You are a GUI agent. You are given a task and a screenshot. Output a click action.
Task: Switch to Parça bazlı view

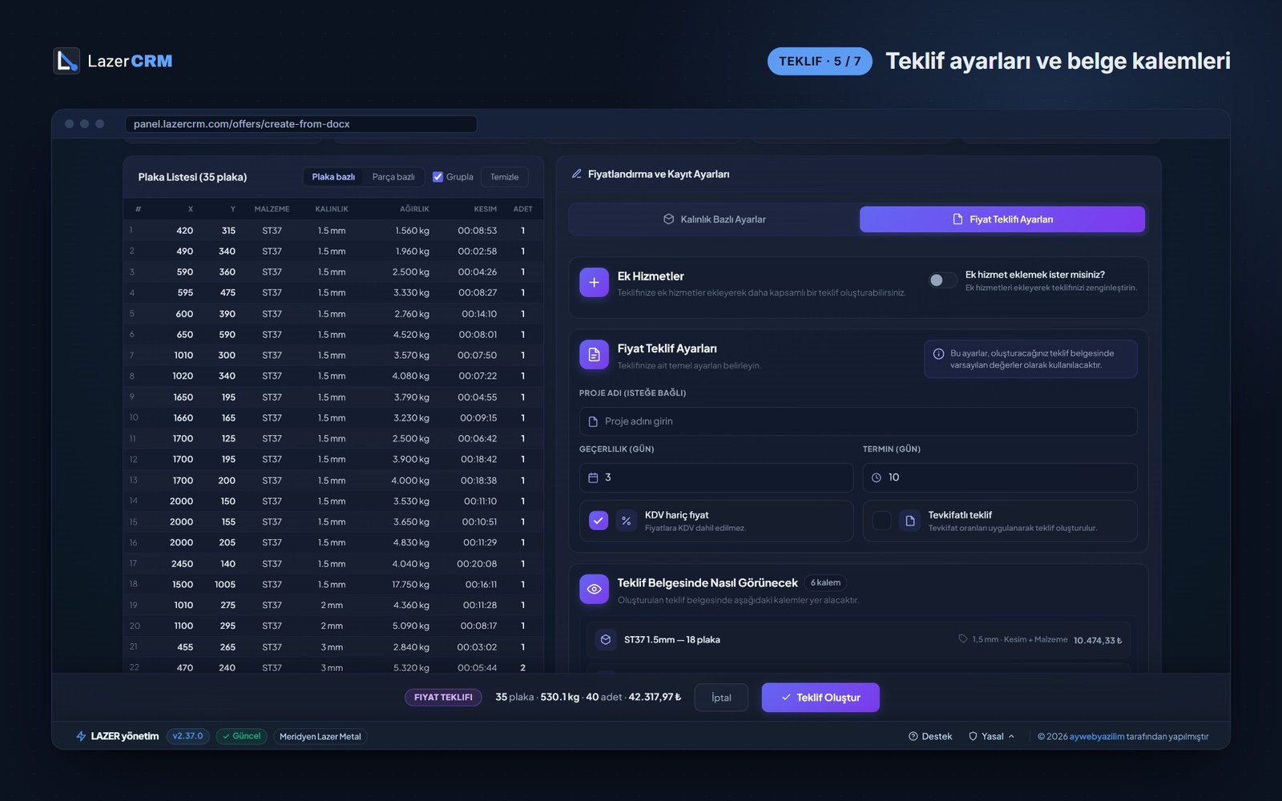click(x=393, y=177)
